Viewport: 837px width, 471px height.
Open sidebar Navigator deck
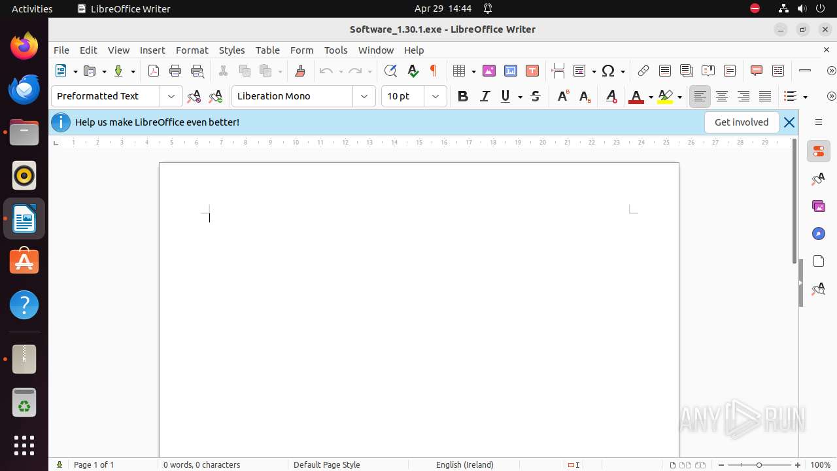pyautogui.click(x=819, y=234)
